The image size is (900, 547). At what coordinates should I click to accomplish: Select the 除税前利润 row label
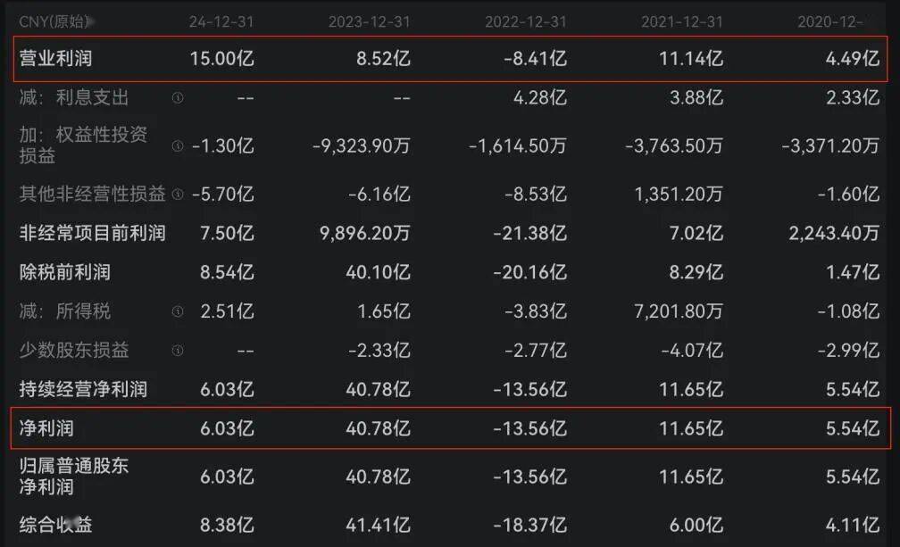point(65,272)
